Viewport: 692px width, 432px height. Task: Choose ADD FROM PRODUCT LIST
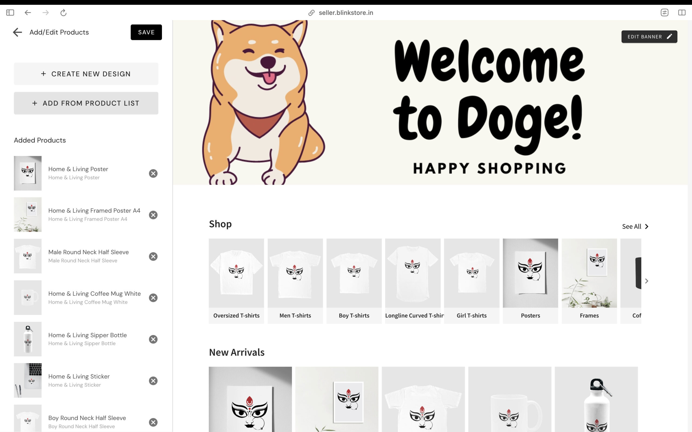(x=86, y=103)
